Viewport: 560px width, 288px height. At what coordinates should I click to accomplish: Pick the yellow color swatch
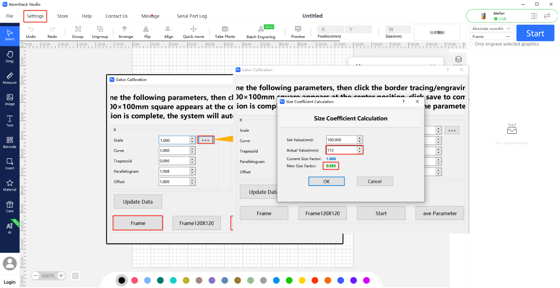302,280
